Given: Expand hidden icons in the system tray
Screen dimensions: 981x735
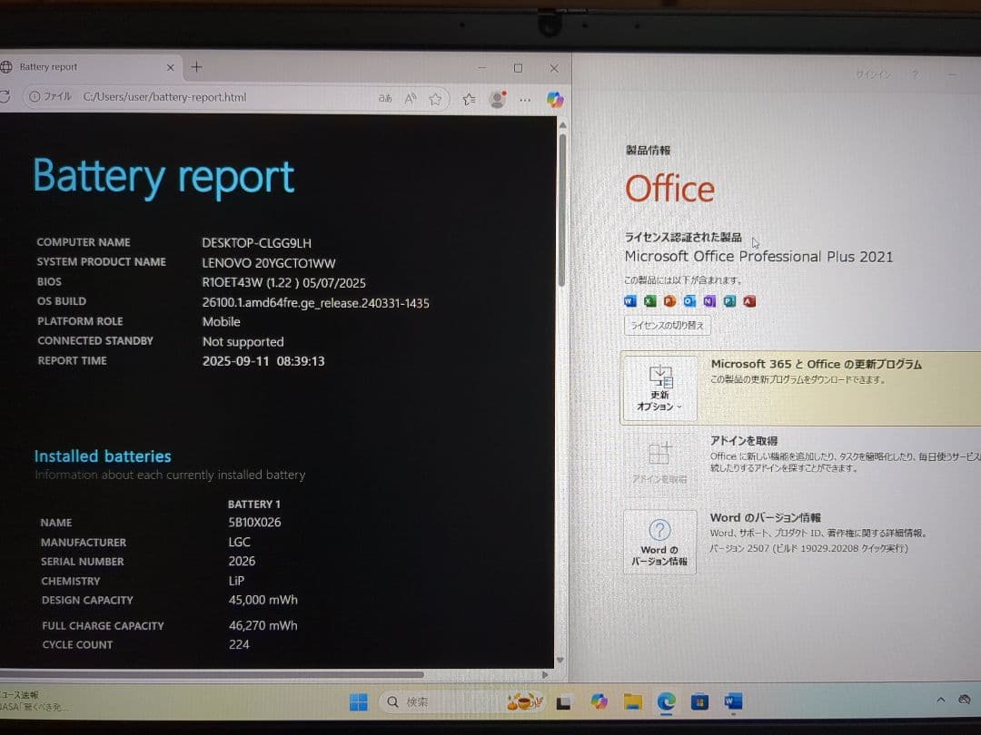Looking at the screenshot, I should click(940, 699).
